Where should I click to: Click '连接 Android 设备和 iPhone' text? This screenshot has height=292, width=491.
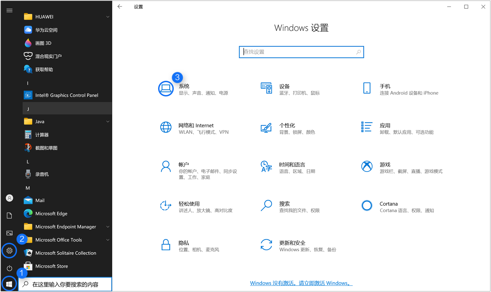tap(409, 93)
